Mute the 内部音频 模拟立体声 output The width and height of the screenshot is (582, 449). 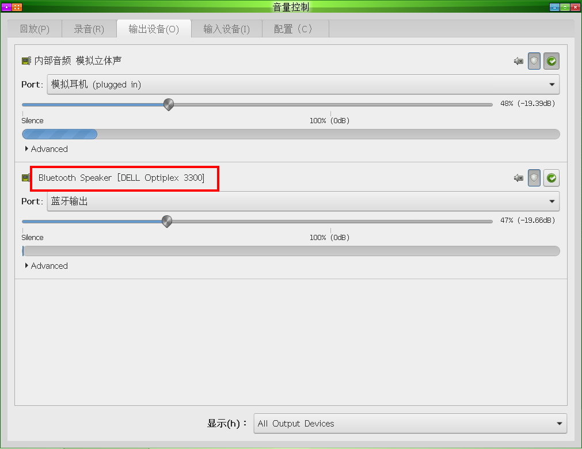[x=519, y=61]
